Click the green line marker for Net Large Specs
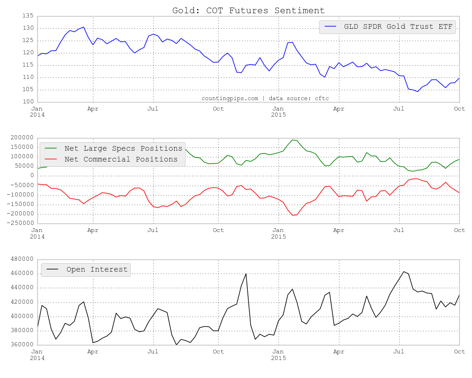472x378 pixels. pyautogui.click(x=52, y=148)
